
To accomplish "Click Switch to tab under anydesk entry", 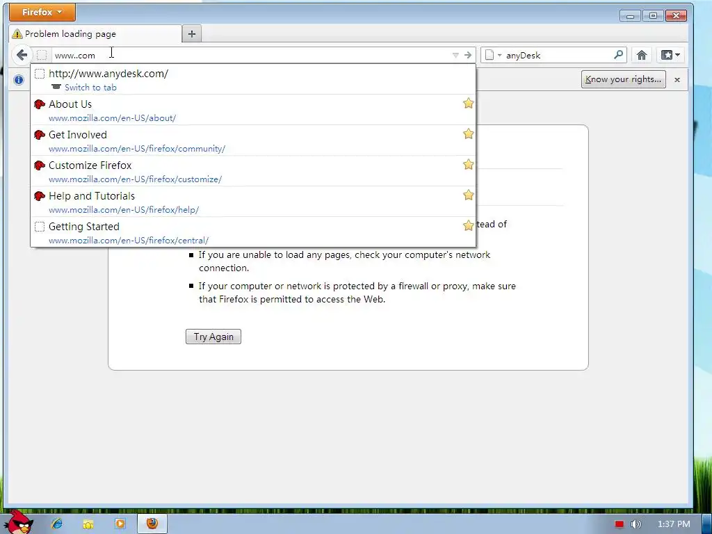I will [90, 87].
